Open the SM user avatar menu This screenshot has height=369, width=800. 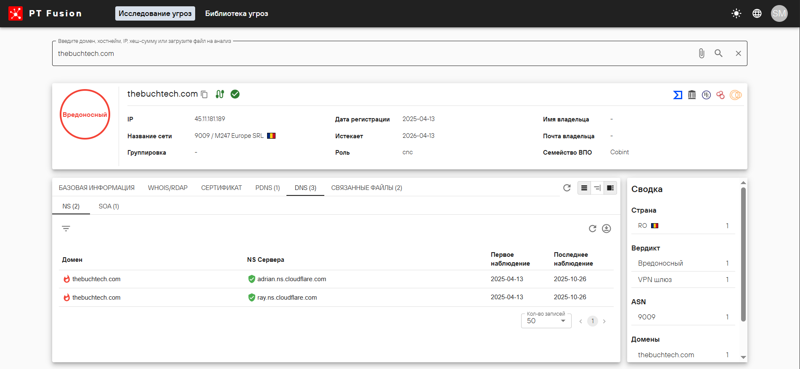point(779,13)
